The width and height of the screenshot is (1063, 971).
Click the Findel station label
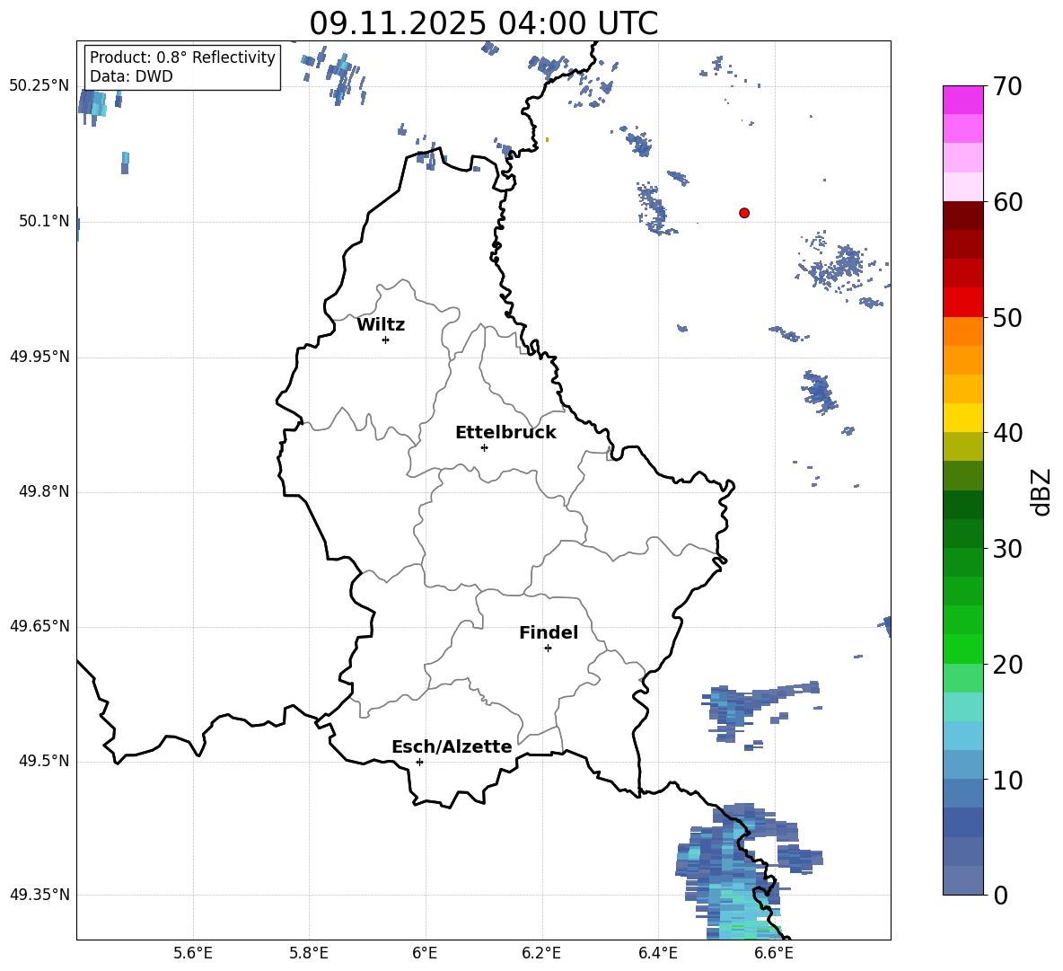549,633
